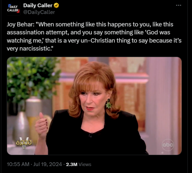Click the gold verified badge
Screen dimensions: 192x173
click(x=56, y=5)
